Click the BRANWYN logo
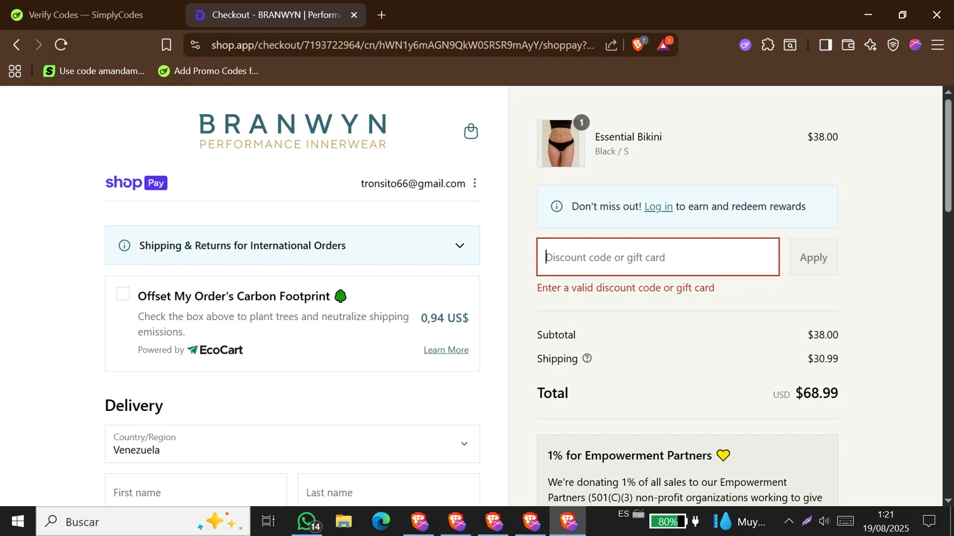Screen dimensions: 954x536 (293, 131)
